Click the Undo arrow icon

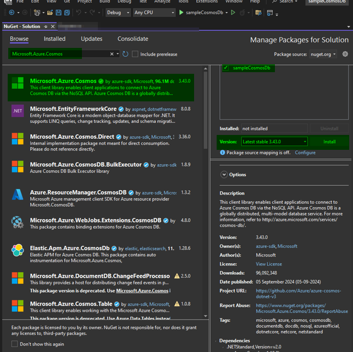(x=79, y=13)
